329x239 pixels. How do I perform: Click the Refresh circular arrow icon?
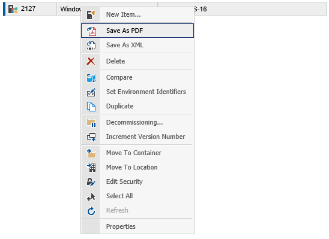click(x=91, y=211)
